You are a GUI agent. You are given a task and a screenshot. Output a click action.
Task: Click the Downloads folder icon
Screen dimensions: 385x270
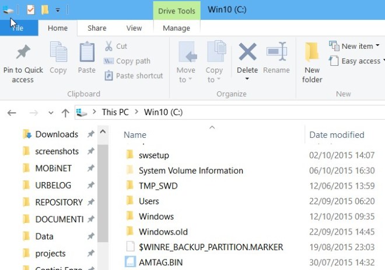tap(27, 134)
